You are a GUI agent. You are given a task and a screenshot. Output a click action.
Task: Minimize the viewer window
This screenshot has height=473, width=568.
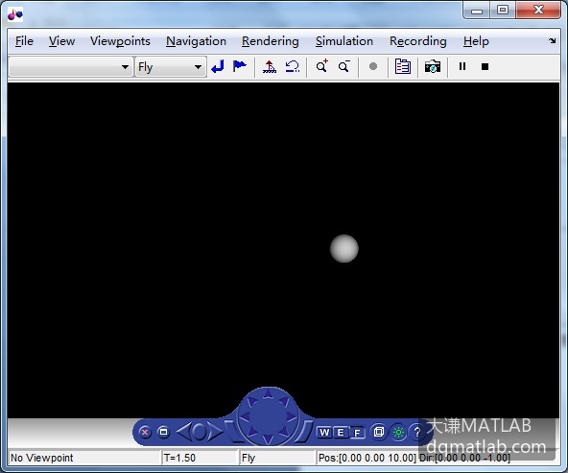pos(477,11)
